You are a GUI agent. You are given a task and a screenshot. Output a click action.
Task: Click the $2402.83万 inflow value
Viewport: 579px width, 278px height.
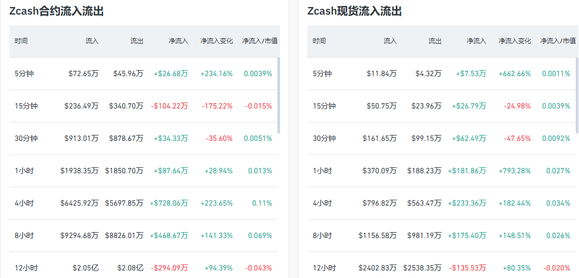377,268
